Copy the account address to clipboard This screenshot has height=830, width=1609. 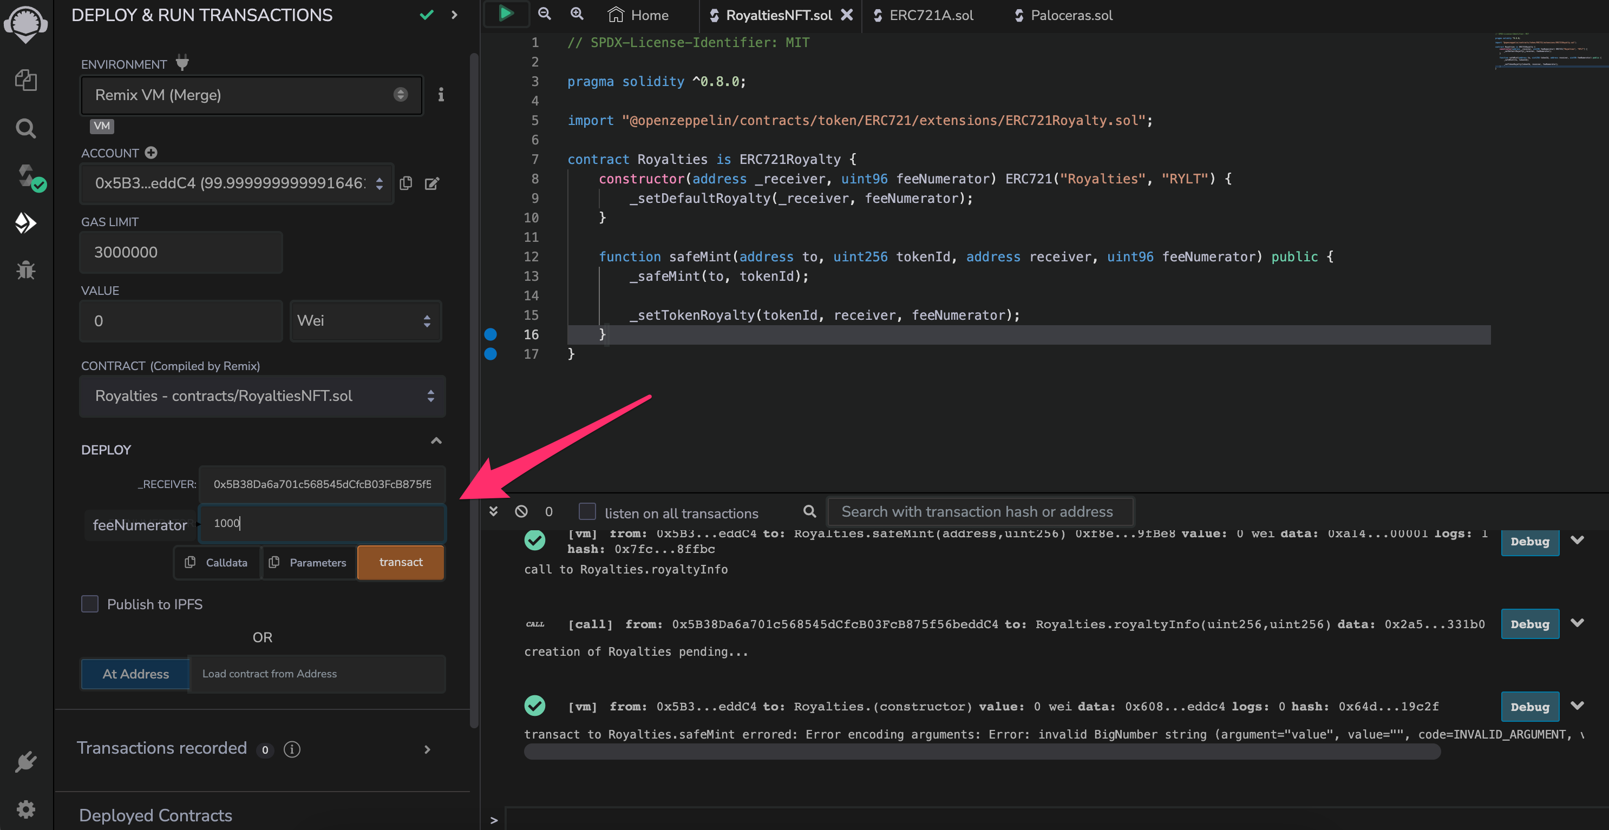[x=406, y=183]
